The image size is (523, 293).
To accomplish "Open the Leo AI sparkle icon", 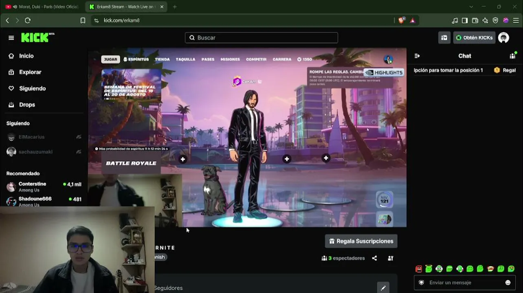I will pyautogui.click(x=485, y=20).
